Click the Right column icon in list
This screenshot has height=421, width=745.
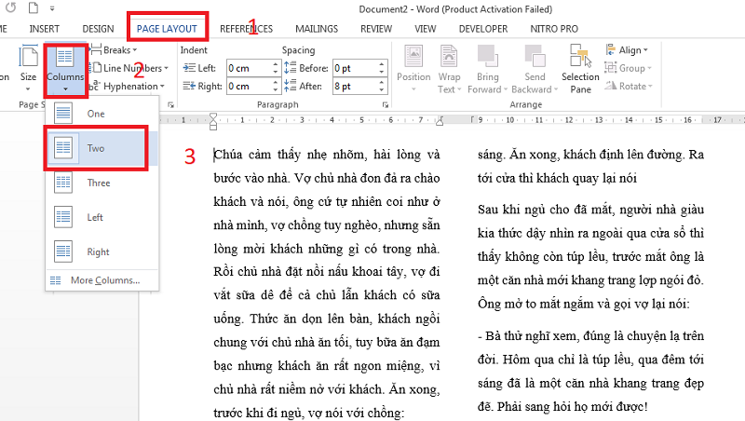(63, 251)
